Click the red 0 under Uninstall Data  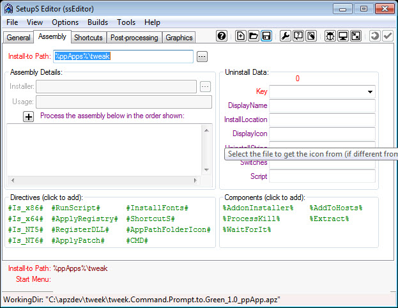(298, 79)
